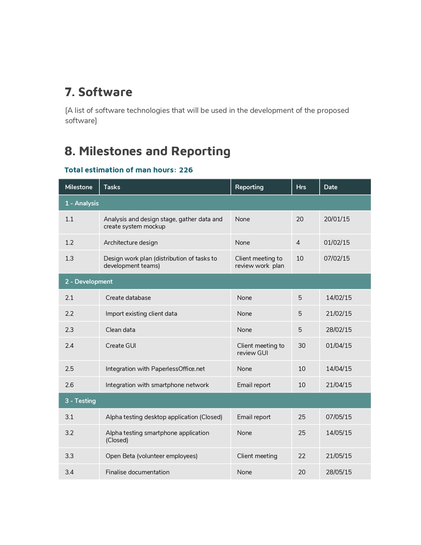Select 'Email report' in milestone 2.6 row
This screenshot has width=421, height=545.
pos(254,385)
